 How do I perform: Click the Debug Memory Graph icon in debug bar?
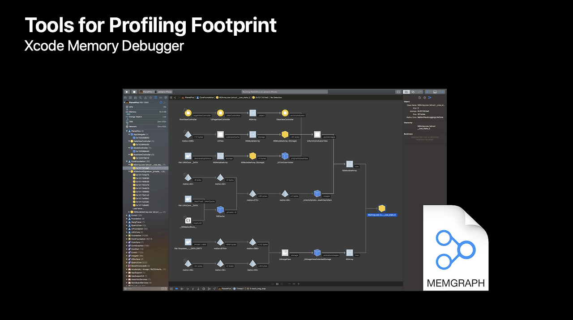tap(209, 289)
